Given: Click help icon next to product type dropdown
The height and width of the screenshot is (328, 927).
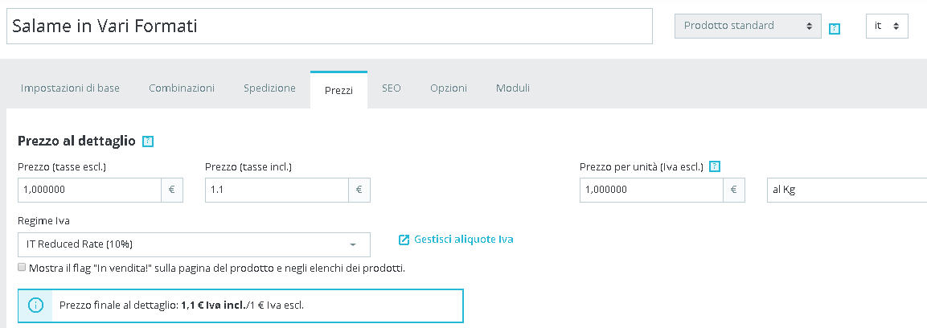Looking at the screenshot, I should (x=835, y=29).
